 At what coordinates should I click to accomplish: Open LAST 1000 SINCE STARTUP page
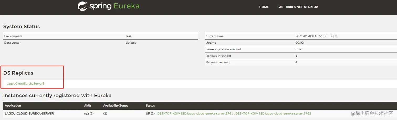coord(297,7)
